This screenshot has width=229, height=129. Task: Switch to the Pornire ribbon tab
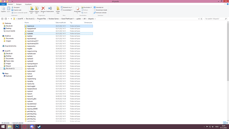[x=10, y=4]
